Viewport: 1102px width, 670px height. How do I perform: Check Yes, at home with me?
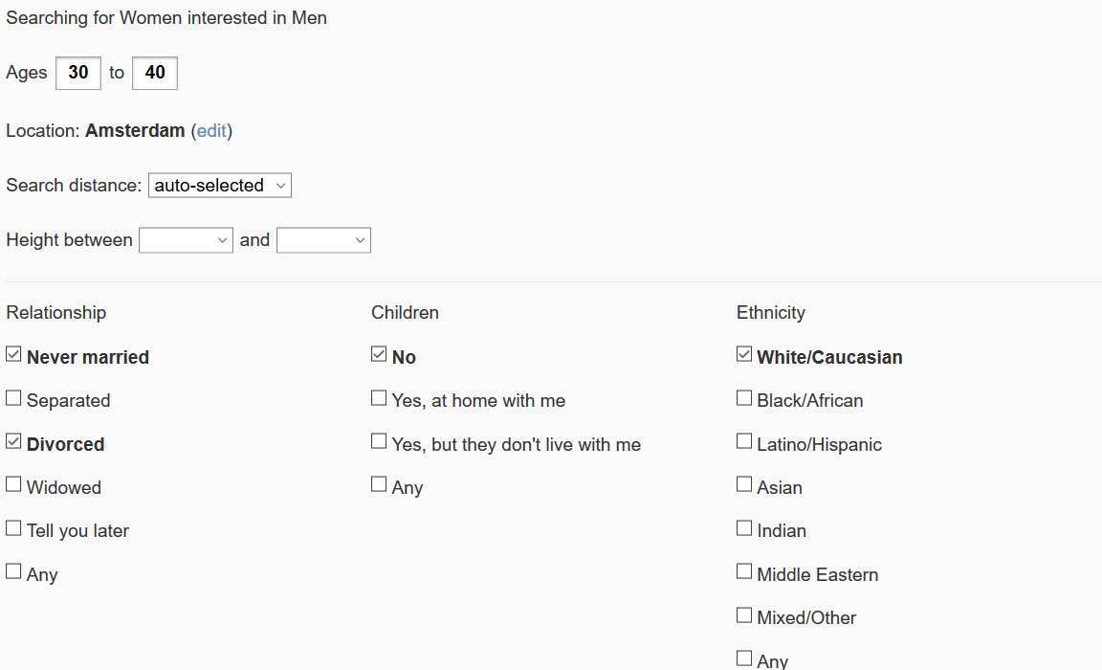coord(379,398)
